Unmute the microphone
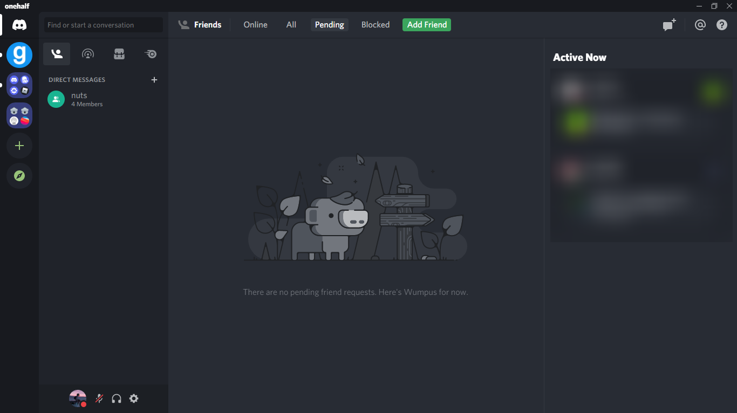737x413 pixels. point(99,398)
